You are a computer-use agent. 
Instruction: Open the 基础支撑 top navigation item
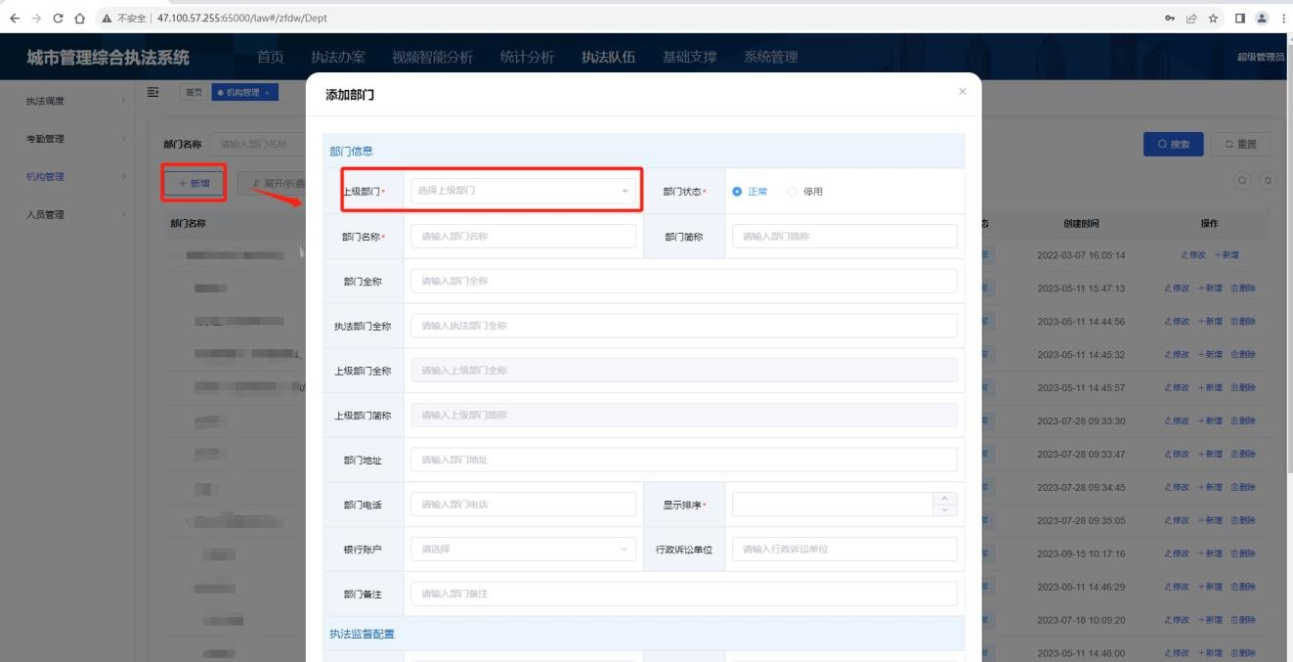(689, 58)
